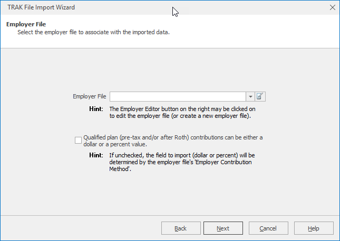The image size is (340, 241).
Task: Click the TRAK File Import Wizard title
Action: click(x=41, y=7)
